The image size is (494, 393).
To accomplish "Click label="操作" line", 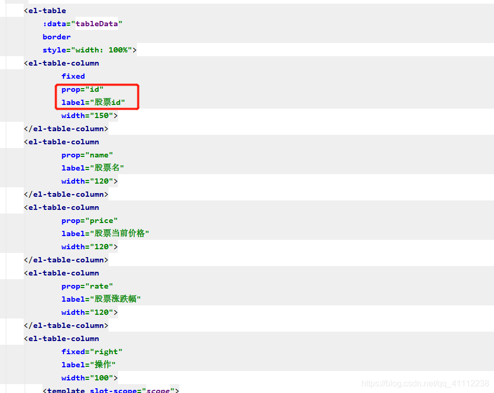I will 89,365.
